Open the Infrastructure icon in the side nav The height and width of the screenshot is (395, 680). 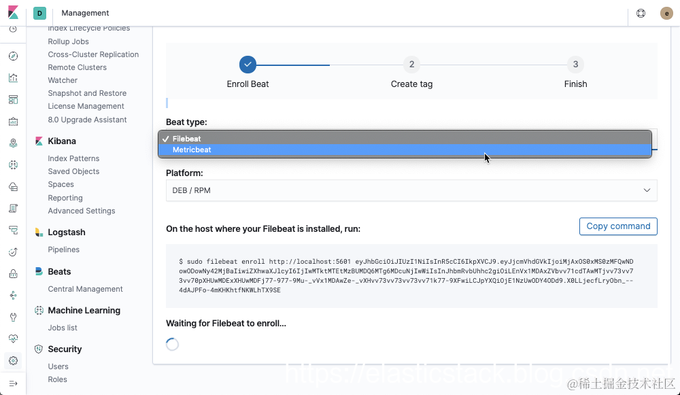[13, 186]
